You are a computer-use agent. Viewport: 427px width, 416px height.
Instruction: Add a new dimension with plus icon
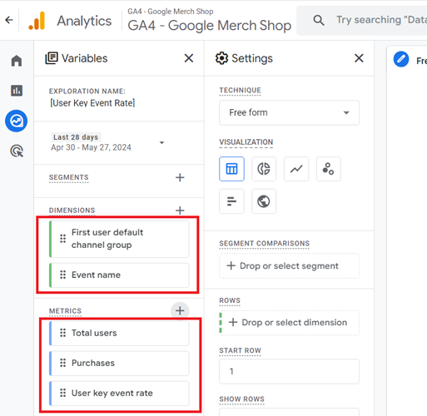point(180,210)
